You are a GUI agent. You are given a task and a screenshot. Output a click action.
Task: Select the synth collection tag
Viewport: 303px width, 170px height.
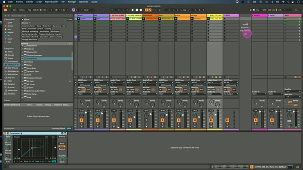9,23
